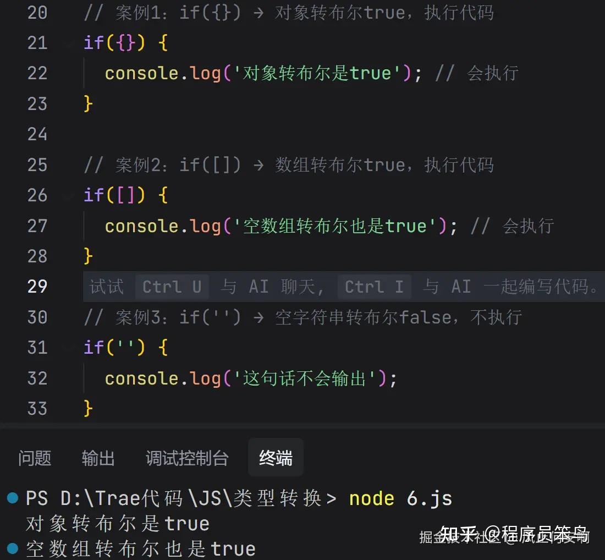
Task: Collapse the if('') block at line 31
Action: click(70, 348)
